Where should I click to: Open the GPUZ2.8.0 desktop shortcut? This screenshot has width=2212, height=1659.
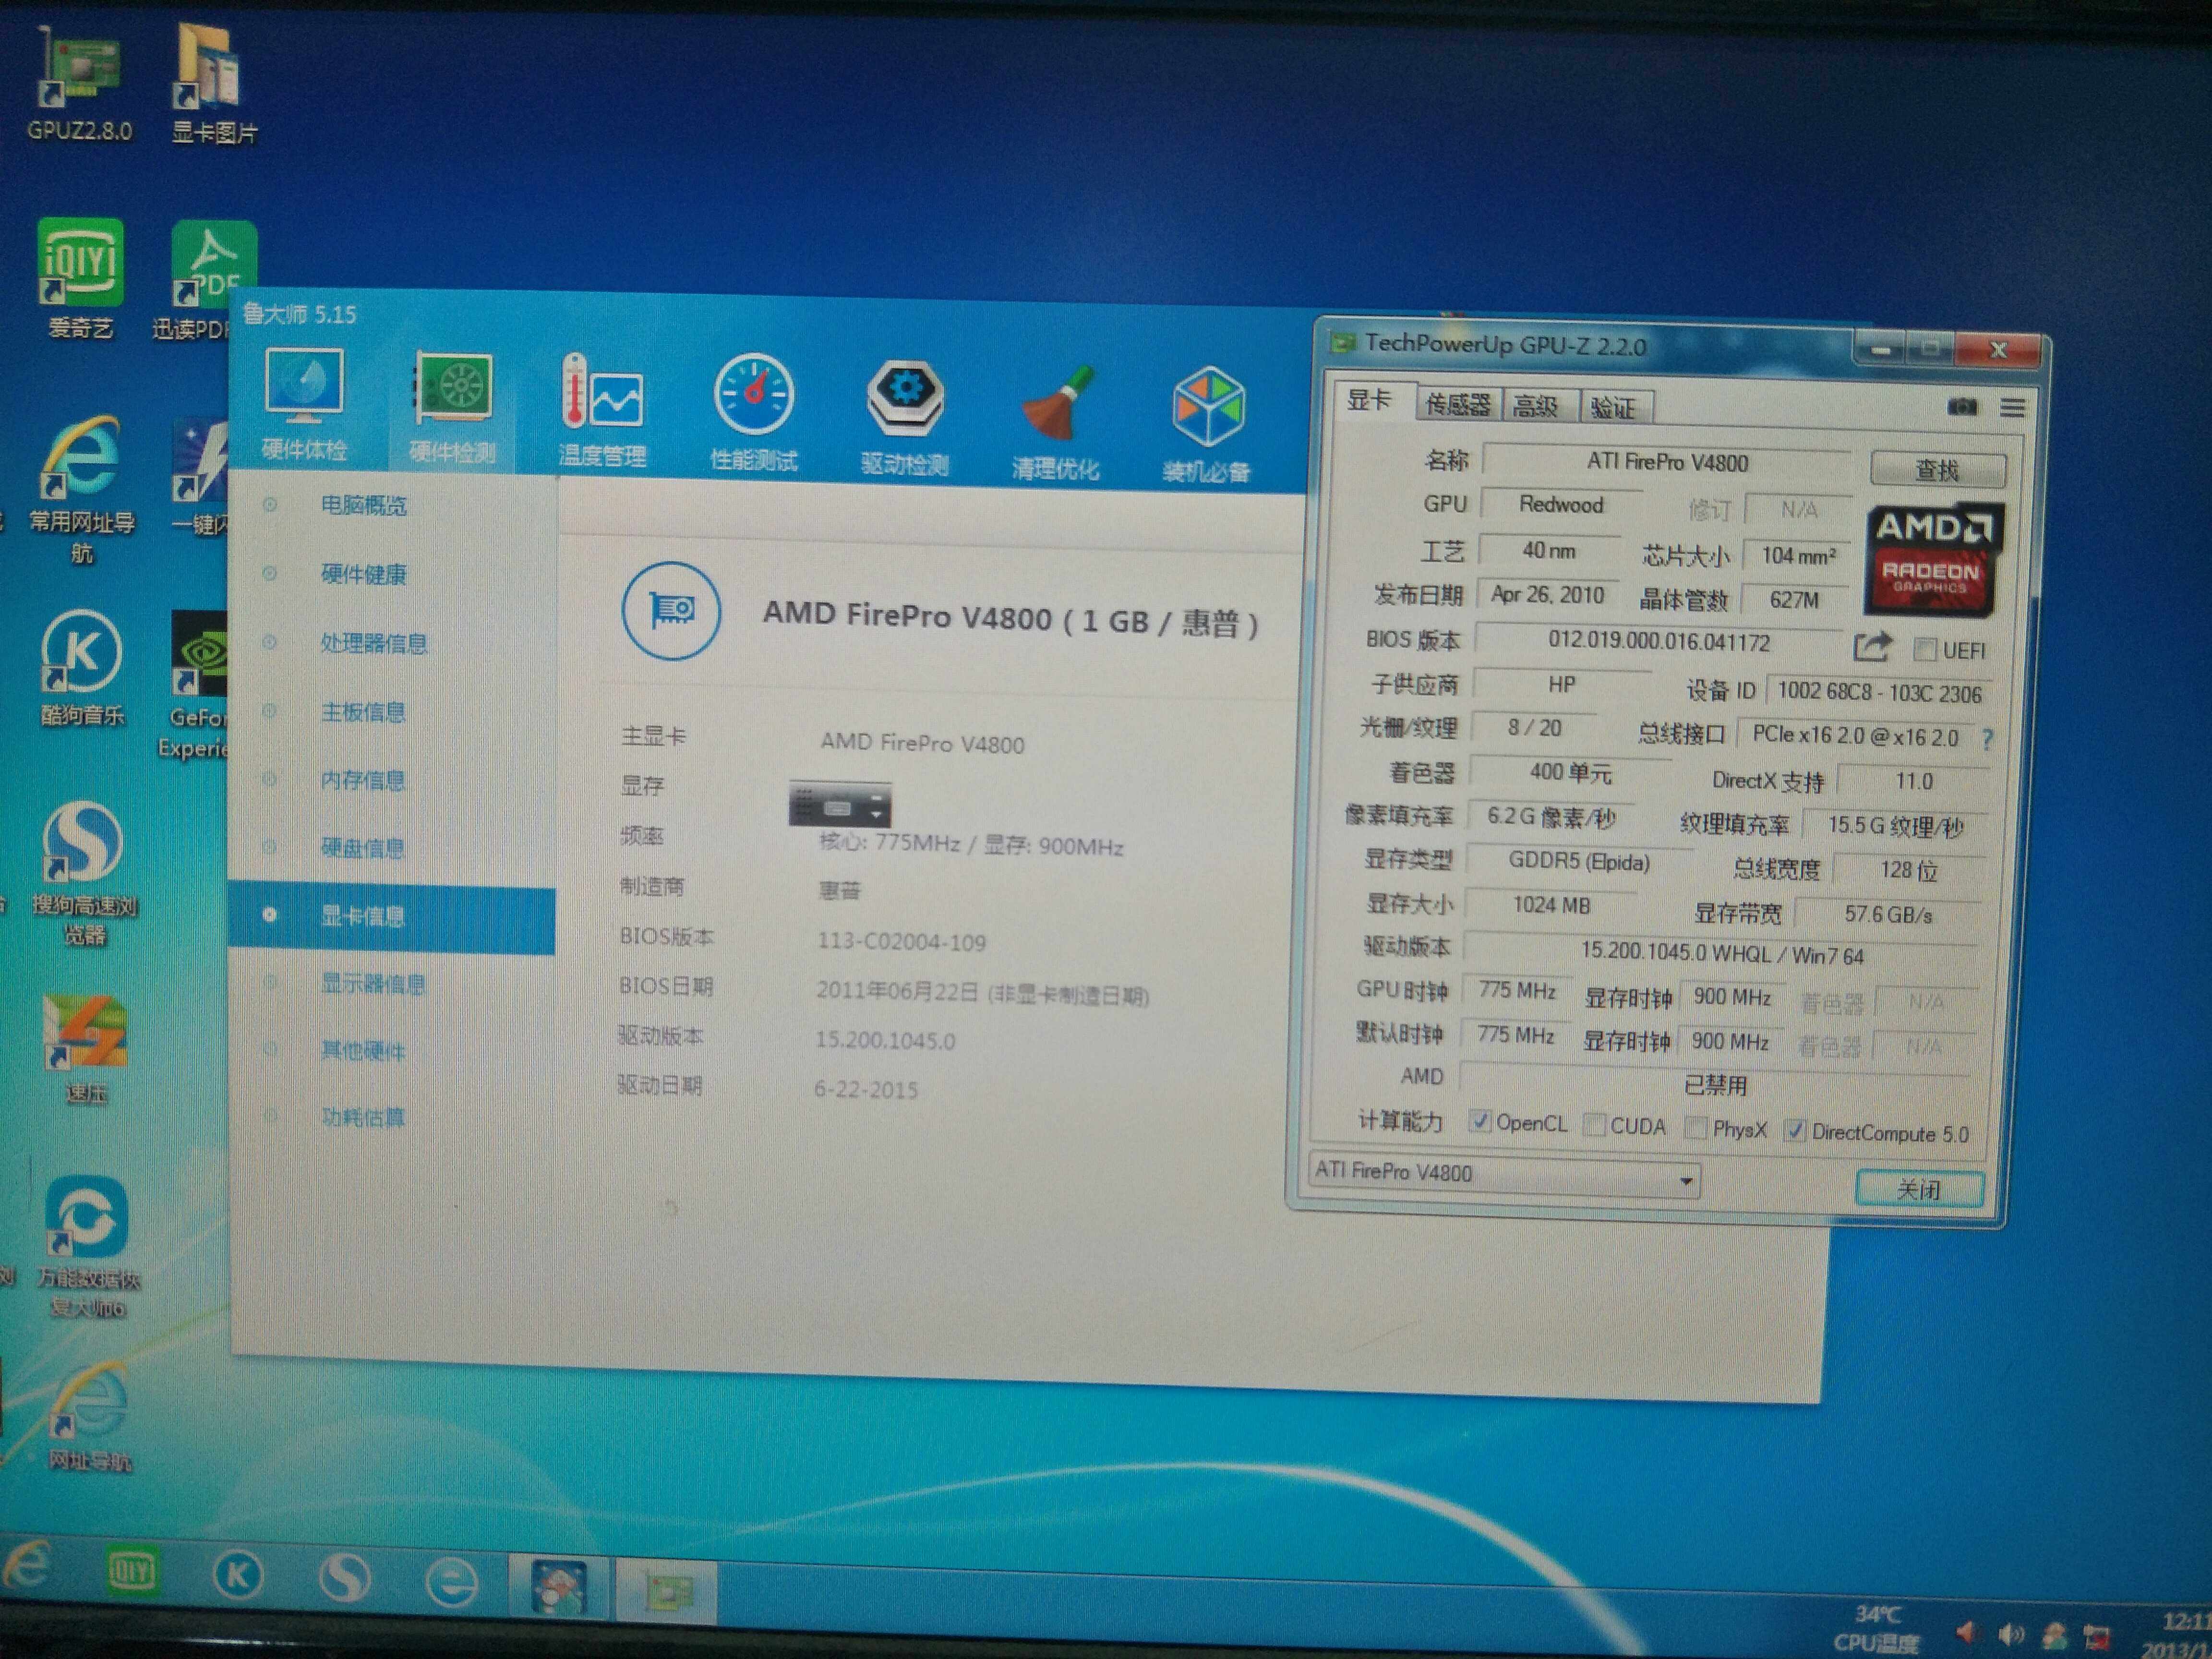(79, 85)
